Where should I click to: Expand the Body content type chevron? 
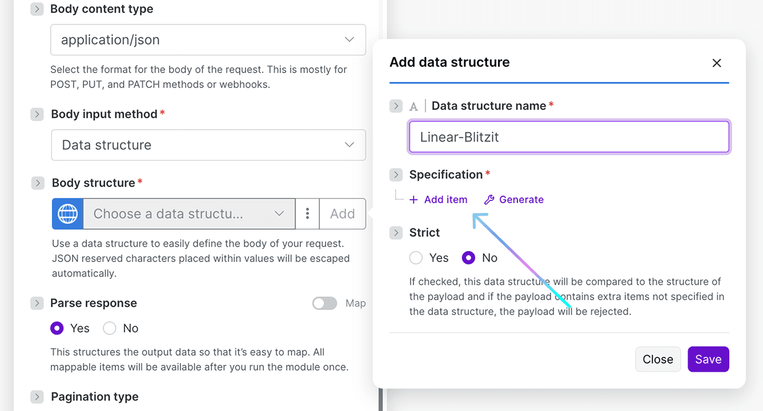[37, 9]
